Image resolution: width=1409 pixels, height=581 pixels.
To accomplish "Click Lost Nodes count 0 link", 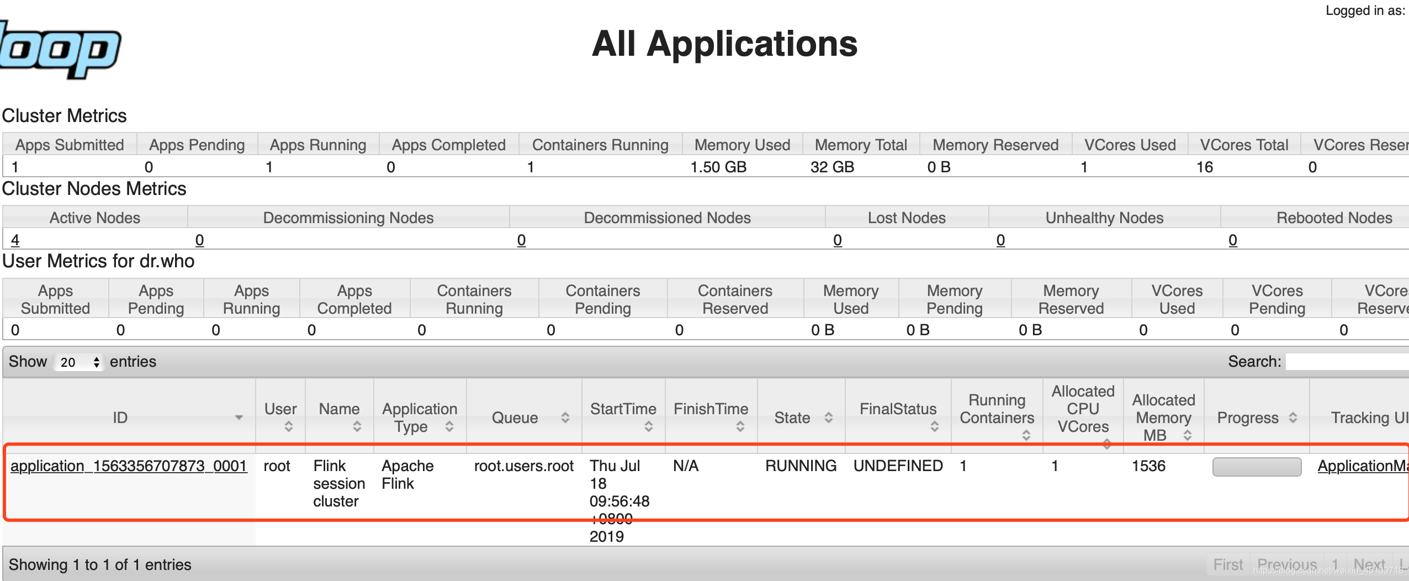I will pyautogui.click(x=838, y=240).
